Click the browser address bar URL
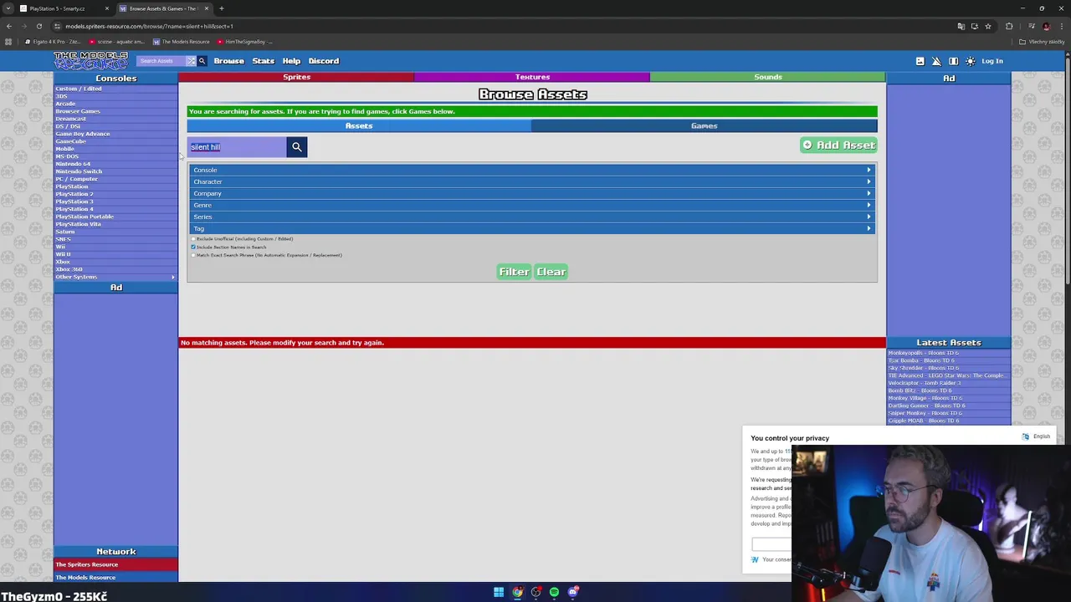This screenshot has height=602, width=1071. [149, 26]
